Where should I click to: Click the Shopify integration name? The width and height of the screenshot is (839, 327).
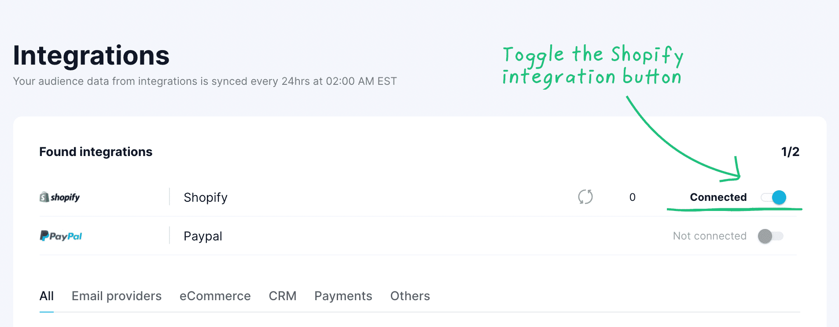(206, 197)
